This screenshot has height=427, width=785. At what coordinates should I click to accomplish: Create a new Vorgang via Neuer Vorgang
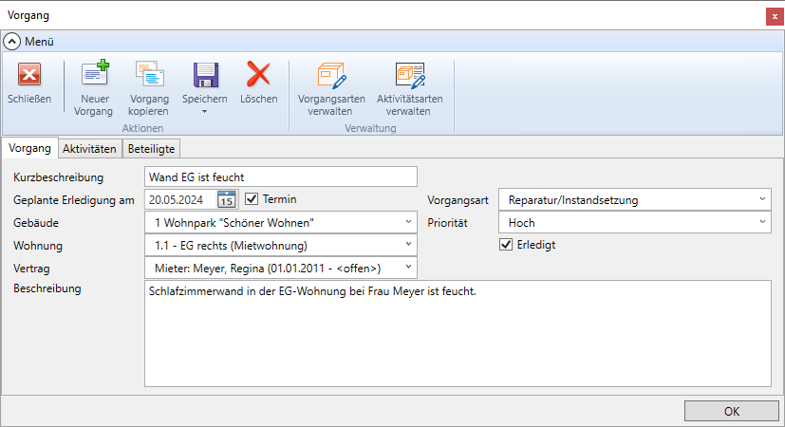[93, 76]
